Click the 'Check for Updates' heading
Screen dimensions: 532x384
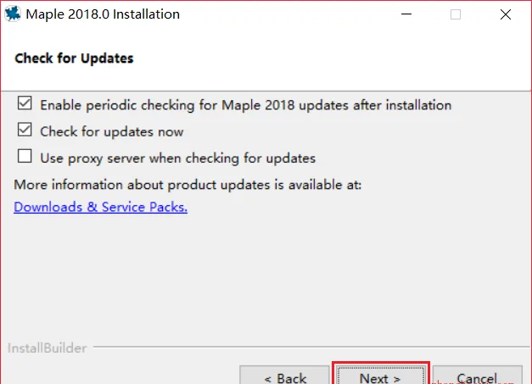pos(74,58)
